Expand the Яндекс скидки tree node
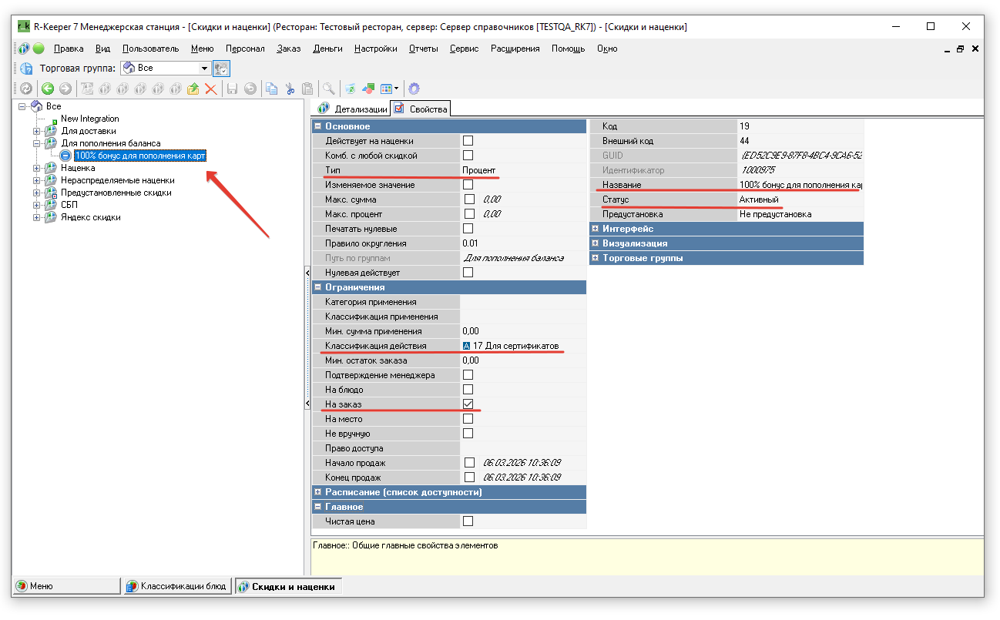This screenshot has width=1000, height=620. (36, 217)
